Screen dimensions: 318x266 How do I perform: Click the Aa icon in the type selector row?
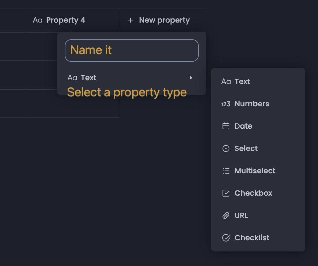[72, 78]
